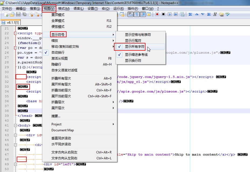Screen dimensions: 250x172
Task: Toggle 自动换行 word wrap option
Action: point(58,53)
